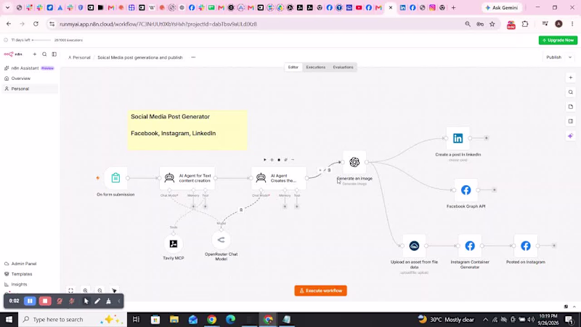Screen dimensions: 581x327
Task: Add a node after Posted on Instagram plus
Action: click(x=554, y=246)
